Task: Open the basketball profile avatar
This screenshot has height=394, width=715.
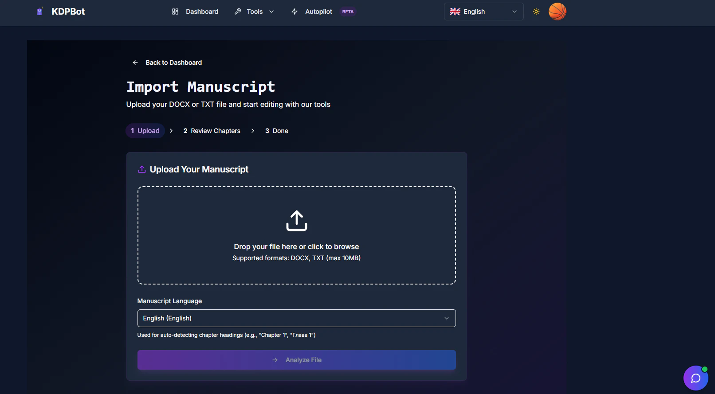Action: pos(558,12)
